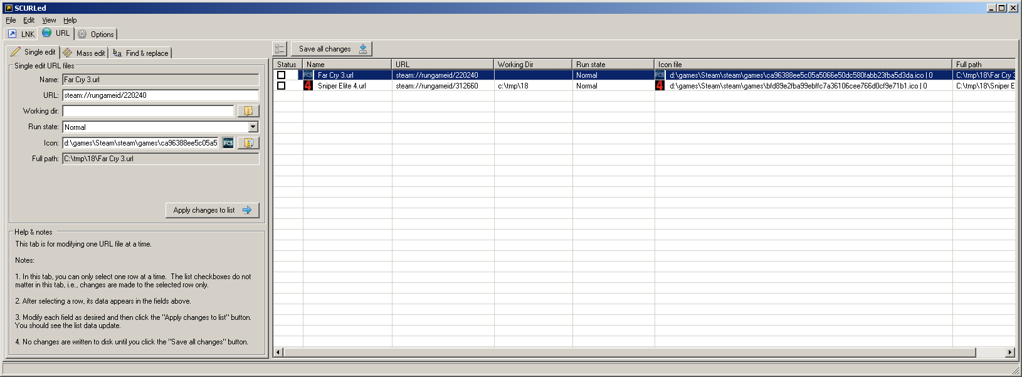Switch to the Mass edit tab
The image size is (1022, 377).
click(x=84, y=53)
